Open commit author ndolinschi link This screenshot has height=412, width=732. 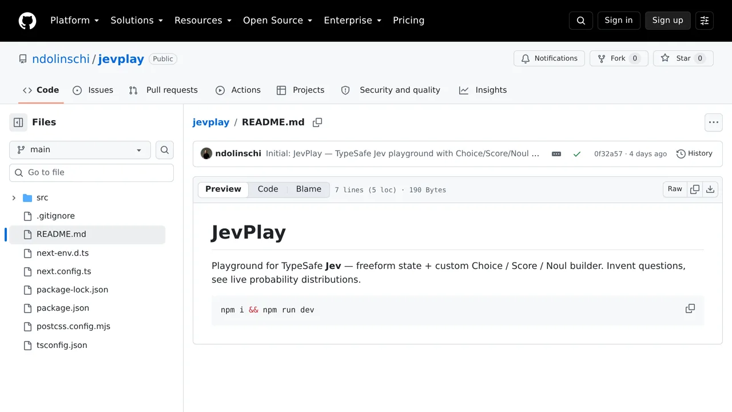pyautogui.click(x=238, y=153)
